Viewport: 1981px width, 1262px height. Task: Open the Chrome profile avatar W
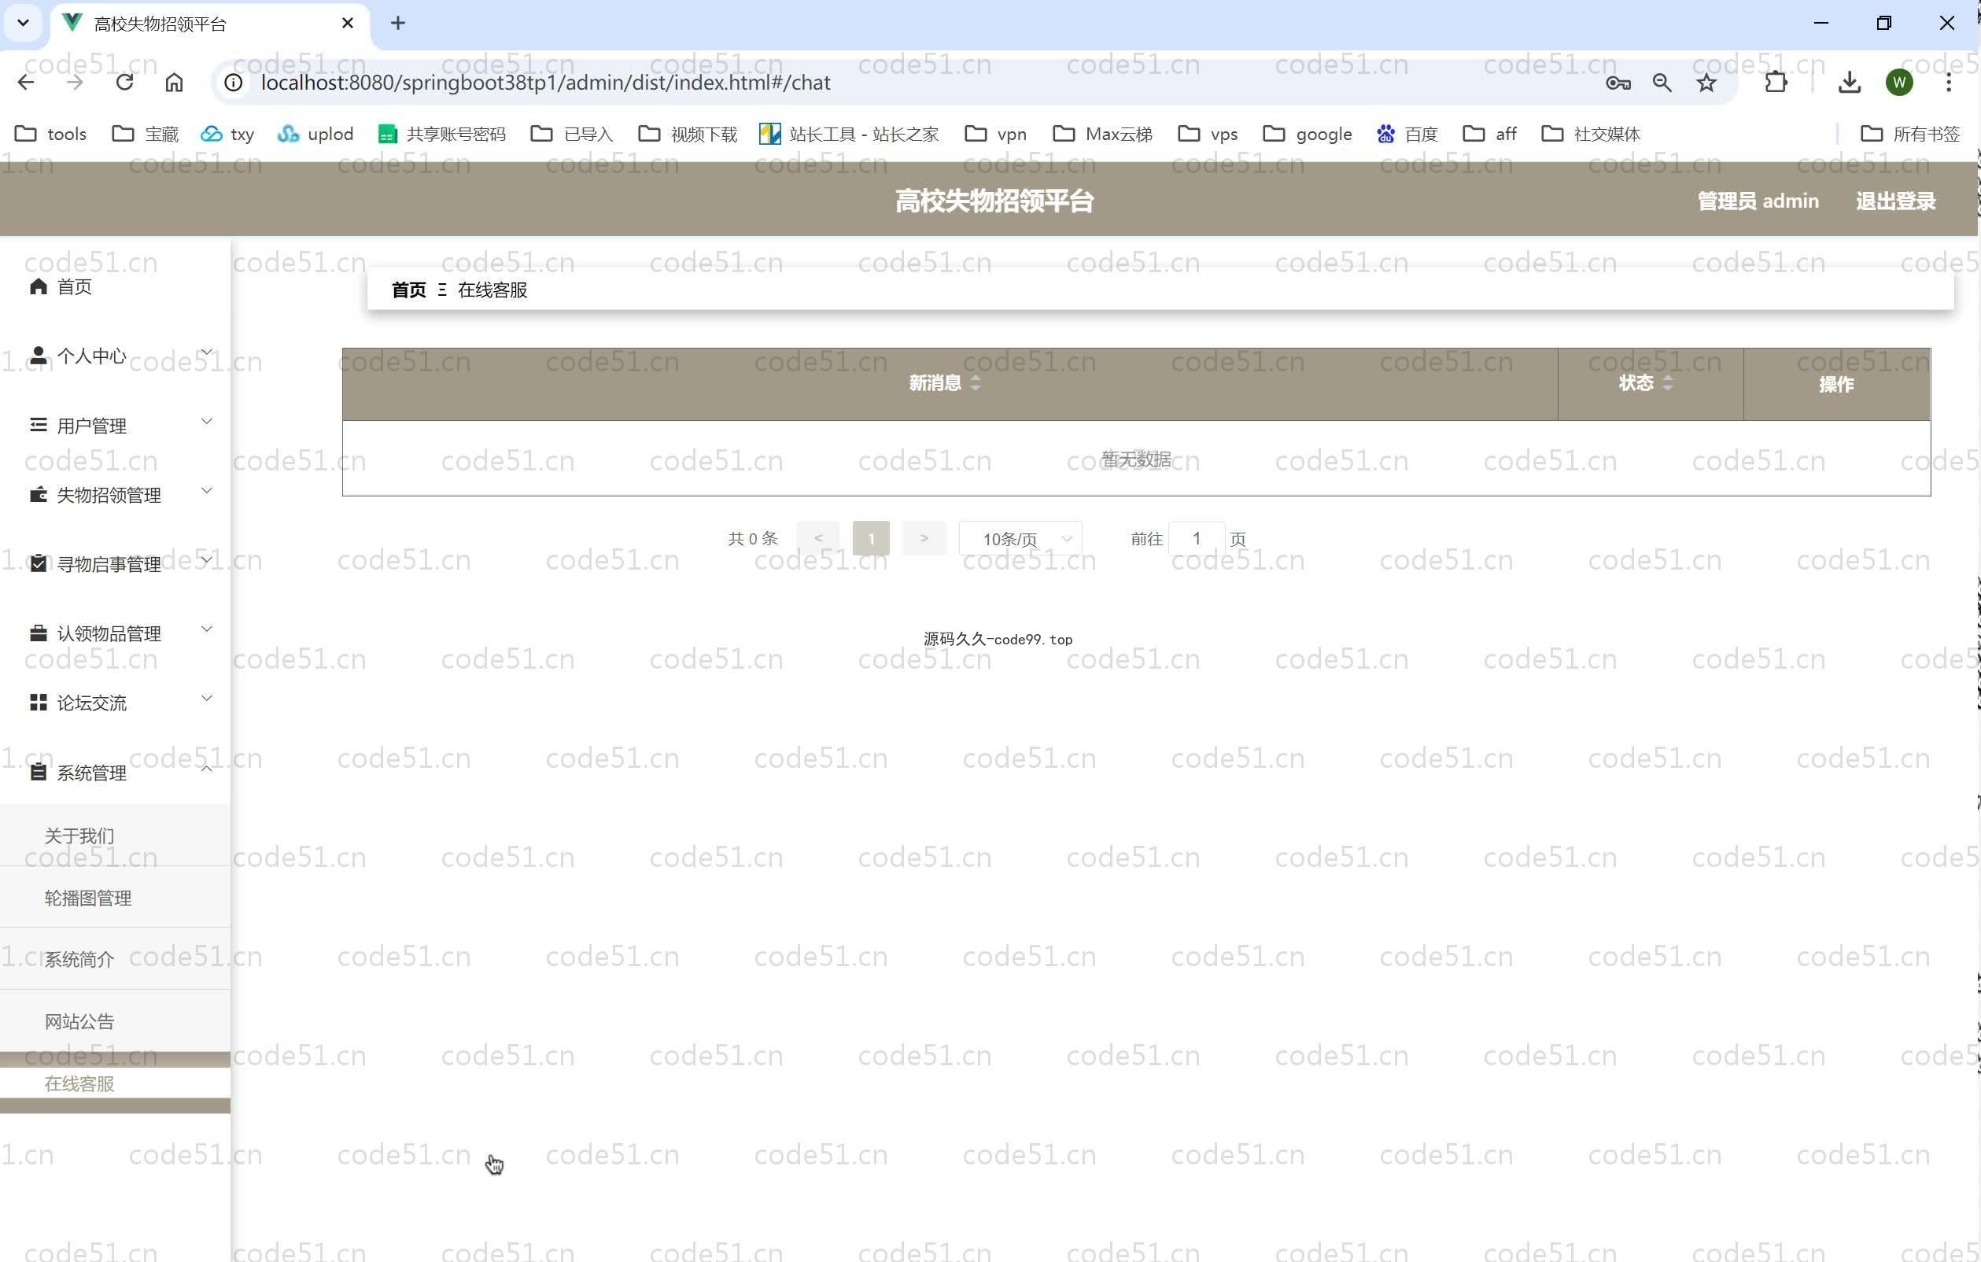1898,83
